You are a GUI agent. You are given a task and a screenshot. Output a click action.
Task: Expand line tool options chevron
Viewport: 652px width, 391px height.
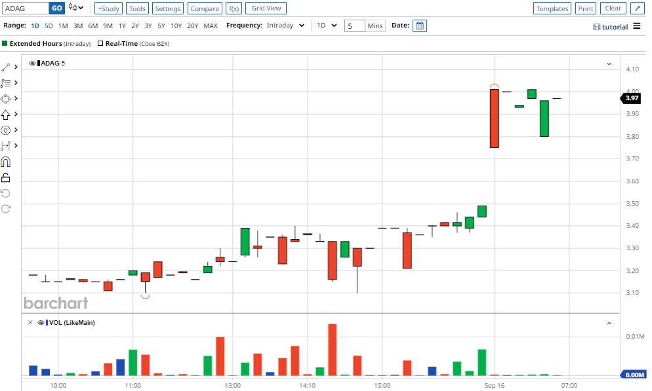pyautogui.click(x=16, y=67)
